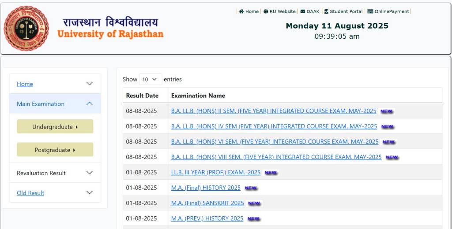Open the Postgraduate results menu
The image size is (452, 229).
(55, 150)
